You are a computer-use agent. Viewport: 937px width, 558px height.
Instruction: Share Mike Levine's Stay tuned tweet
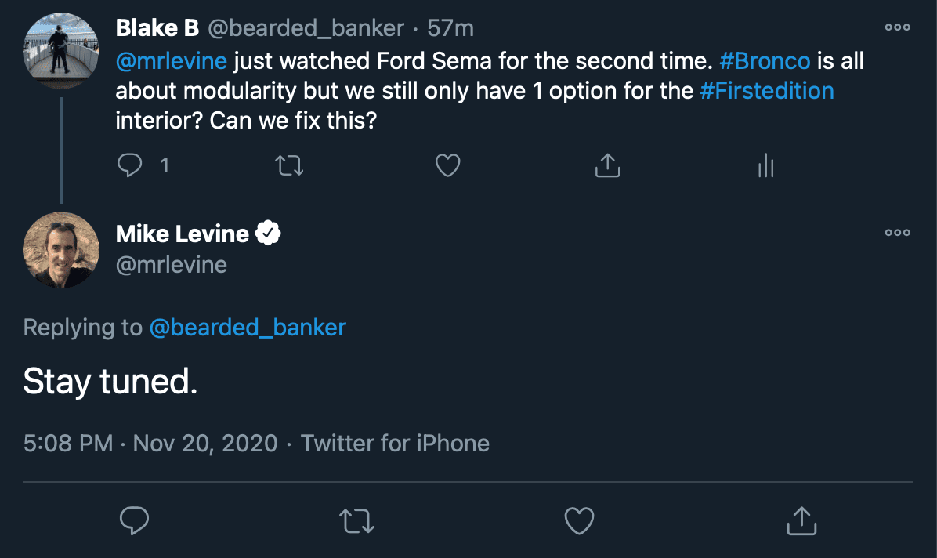point(801,520)
